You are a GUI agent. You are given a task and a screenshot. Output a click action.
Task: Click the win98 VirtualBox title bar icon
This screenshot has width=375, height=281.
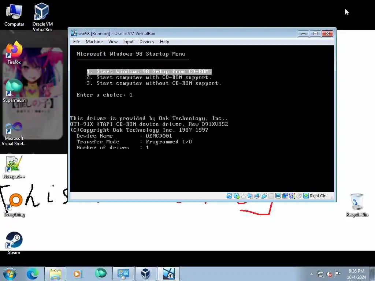pyautogui.click(x=74, y=33)
